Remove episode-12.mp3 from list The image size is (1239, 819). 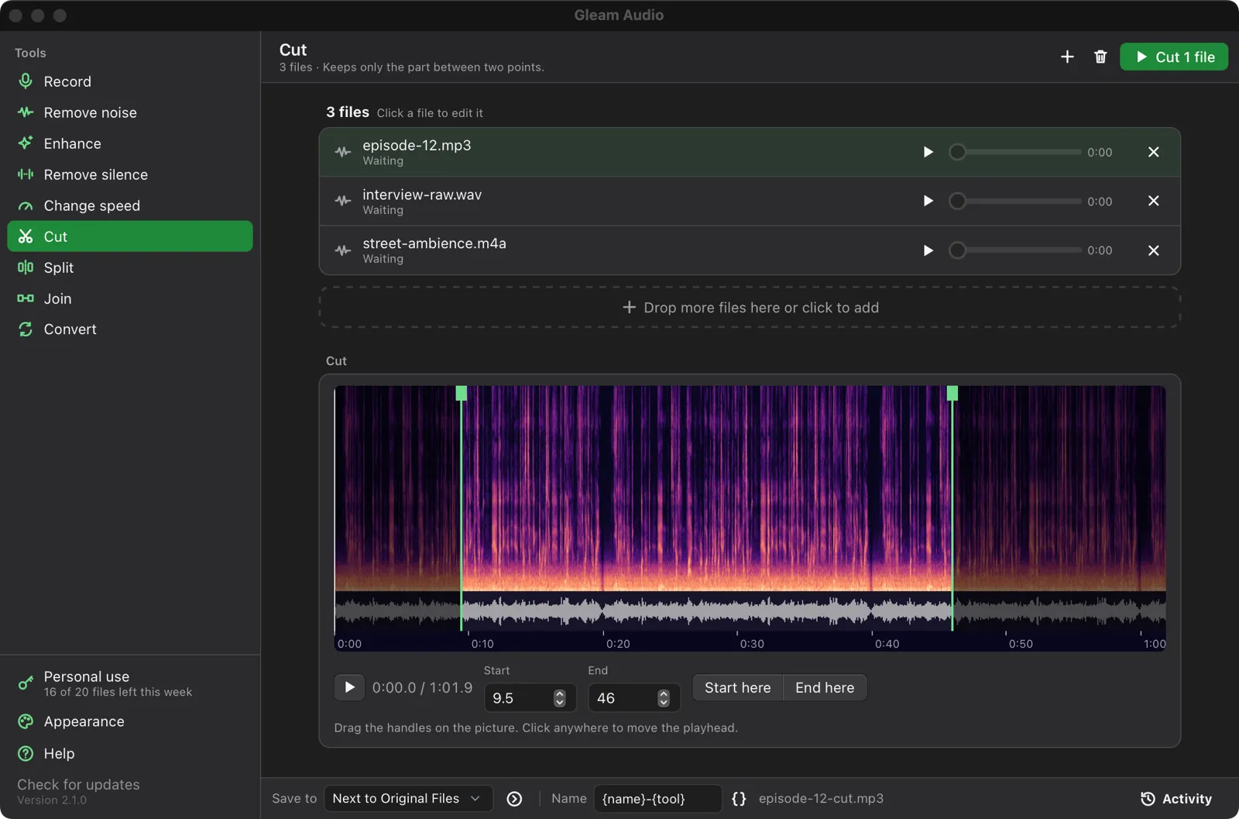(x=1153, y=152)
